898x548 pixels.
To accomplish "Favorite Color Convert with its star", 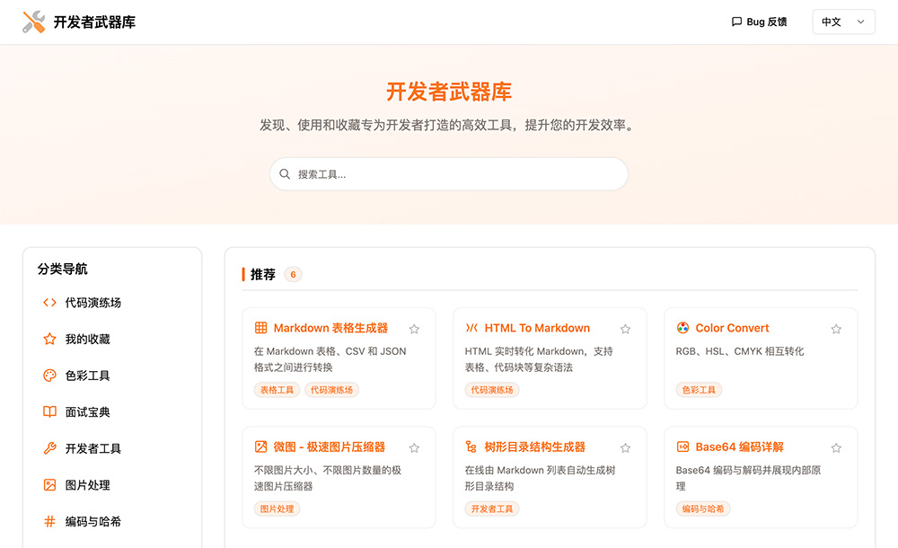I will coord(836,329).
